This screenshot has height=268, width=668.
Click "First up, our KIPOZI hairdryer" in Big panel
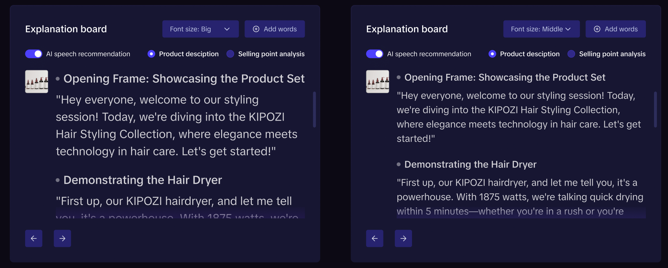point(177,206)
